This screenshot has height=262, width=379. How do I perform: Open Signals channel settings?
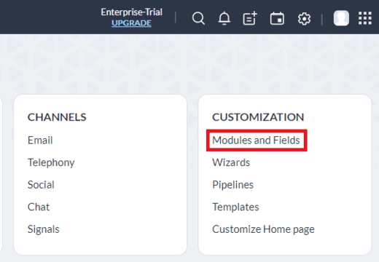tap(44, 229)
